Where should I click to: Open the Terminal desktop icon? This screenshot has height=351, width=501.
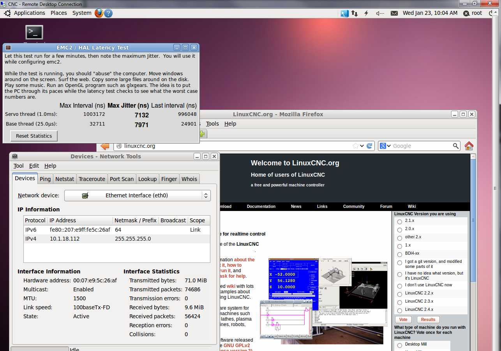(x=34, y=32)
